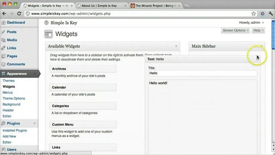
Task: Click the browser forward arrow
Action: (12, 13)
